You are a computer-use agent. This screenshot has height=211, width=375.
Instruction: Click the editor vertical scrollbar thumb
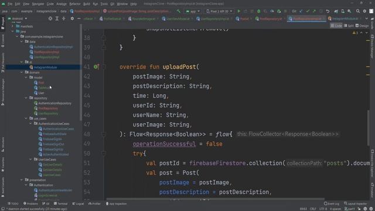coord(369,128)
